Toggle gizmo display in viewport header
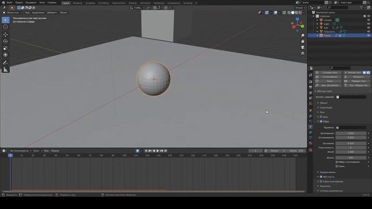Screen dimensions: 372x209 (267, 13)
